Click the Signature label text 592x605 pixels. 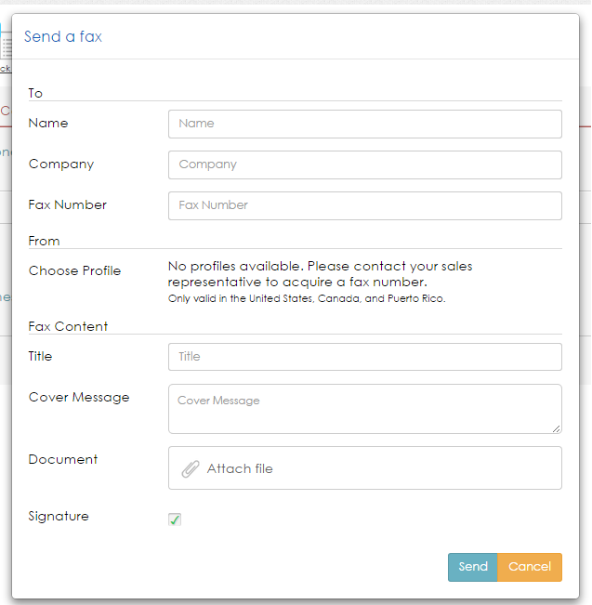[59, 517]
